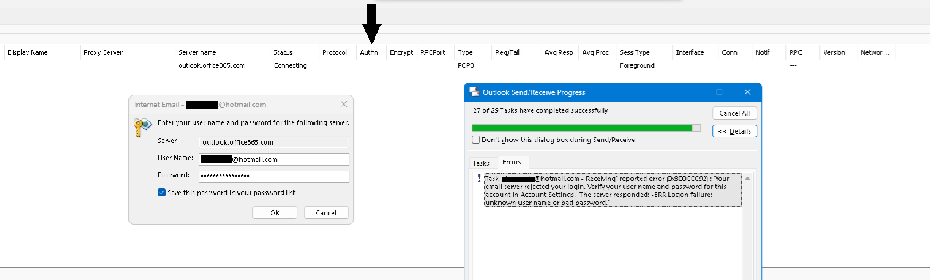Click the POP3 type cell

click(466, 65)
